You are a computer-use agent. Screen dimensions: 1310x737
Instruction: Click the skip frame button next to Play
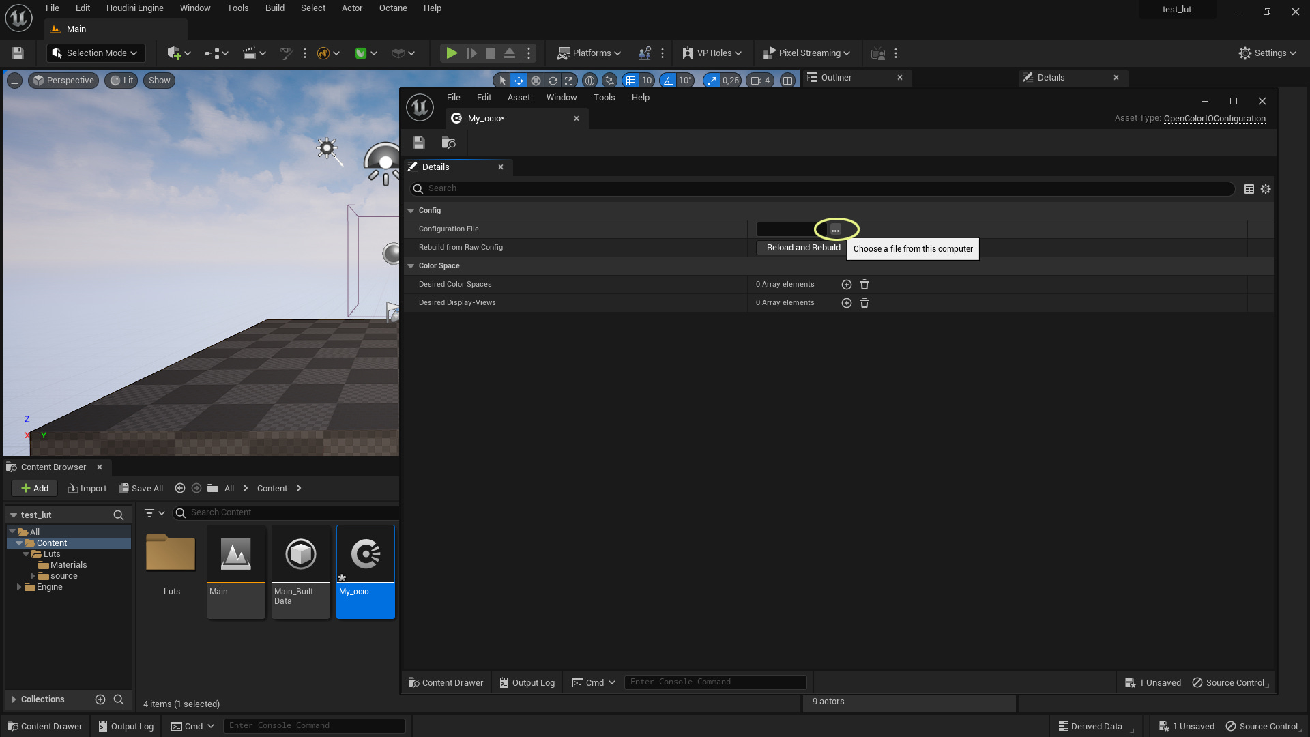(x=471, y=53)
